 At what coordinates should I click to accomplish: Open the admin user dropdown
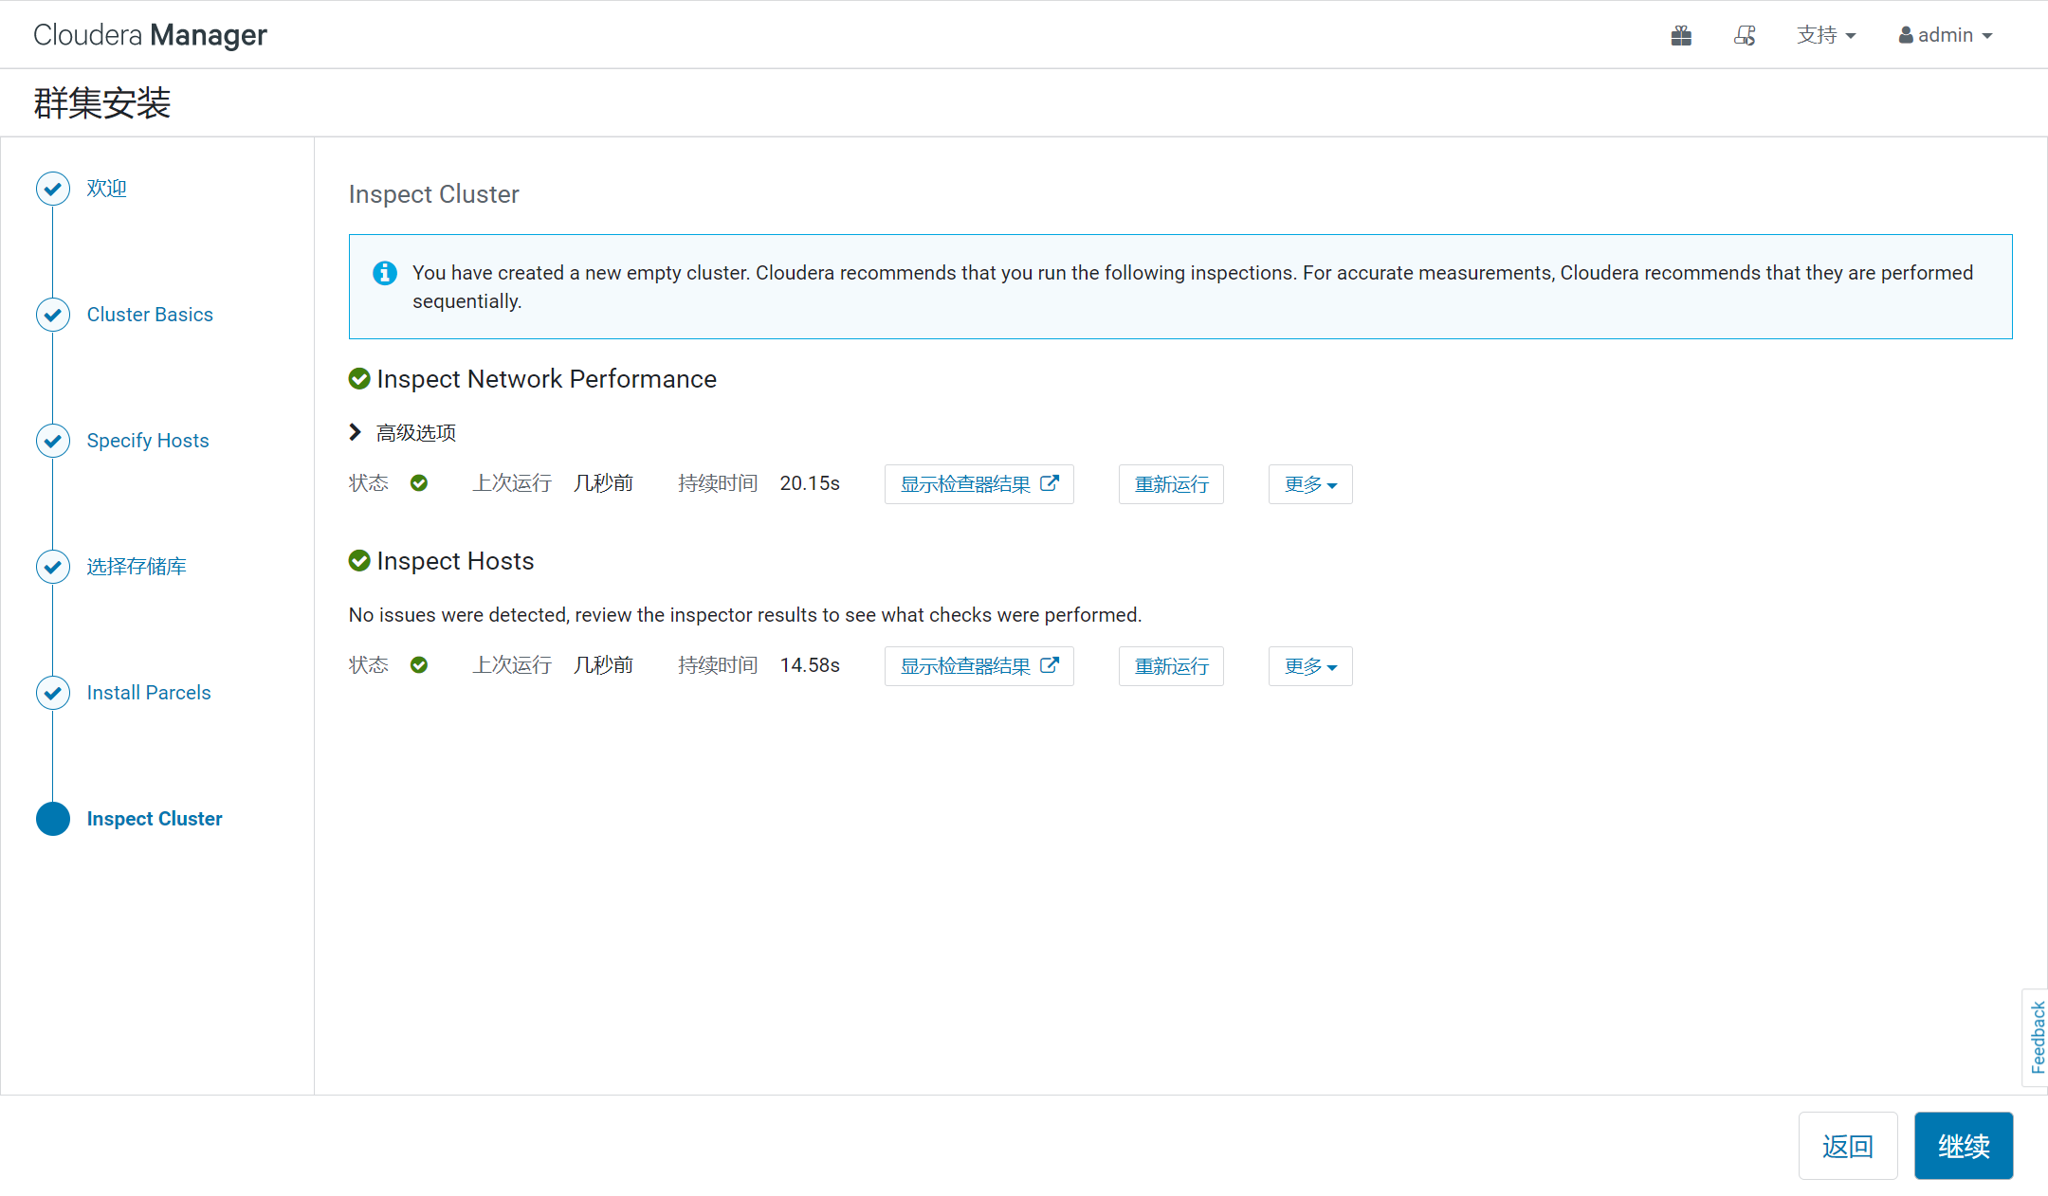1945,36
